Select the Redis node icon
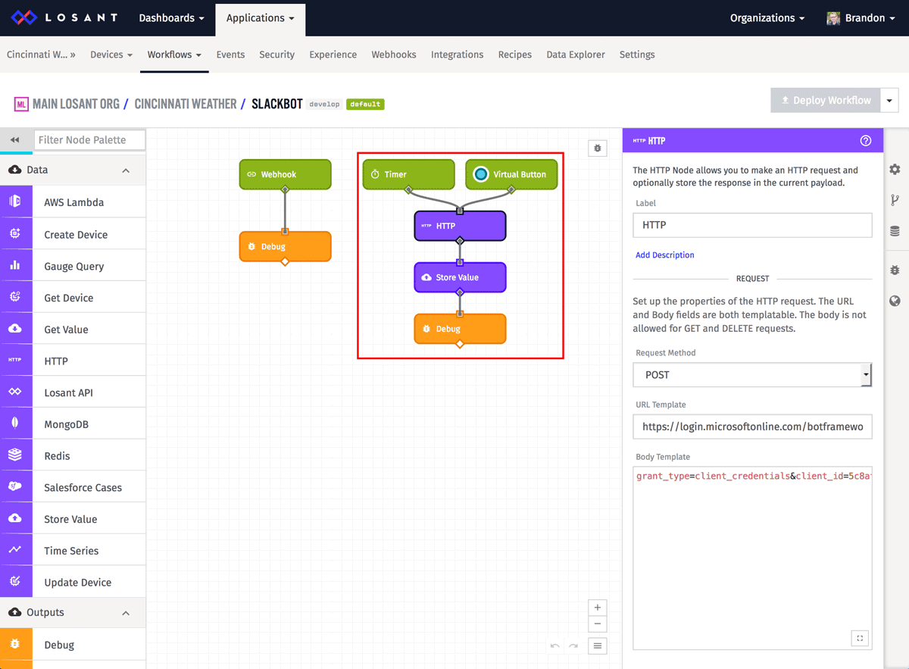Screen dimensions: 909x669 click(x=15, y=456)
